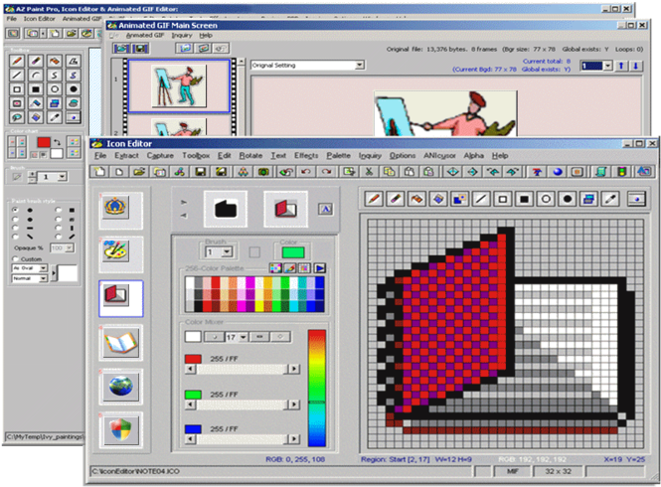Image resolution: width=661 pixels, height=487 pixels.
Task: Open the Normal mode dropdown in AZ Paint
Action: (43, 278)
